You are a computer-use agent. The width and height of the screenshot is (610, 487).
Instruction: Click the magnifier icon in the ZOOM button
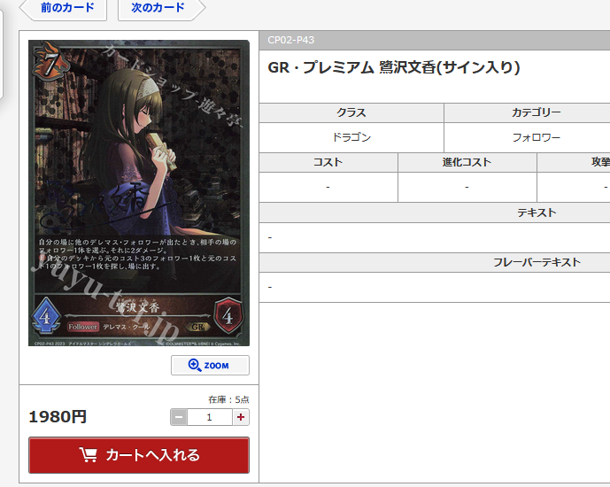tap(195, 365)
